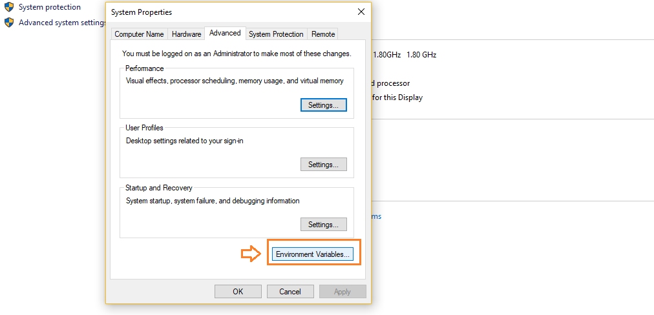Image resolution: width=654 pixels, height=315 pixels.
Task: Switch to the Hardware tab
Action: pos(186,34)
